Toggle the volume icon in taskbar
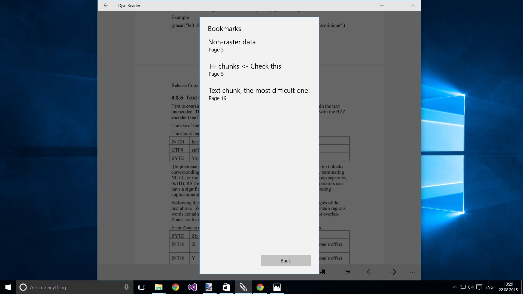The width and height of the screenshot is (523, 294). [471, 287]
